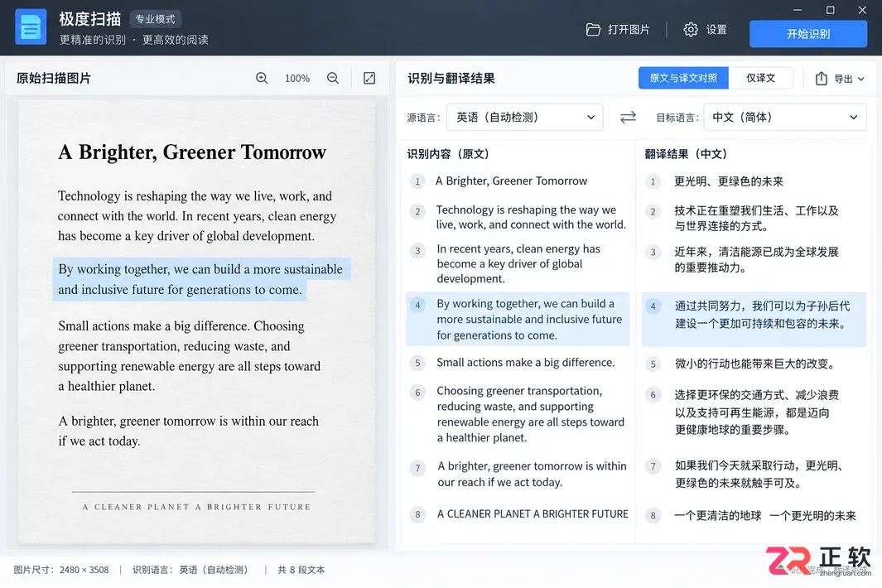The height and width of the screenshot is (588, 882).
Task: Click translation 更光明、更绿色的未来
Action: (729, 181)
